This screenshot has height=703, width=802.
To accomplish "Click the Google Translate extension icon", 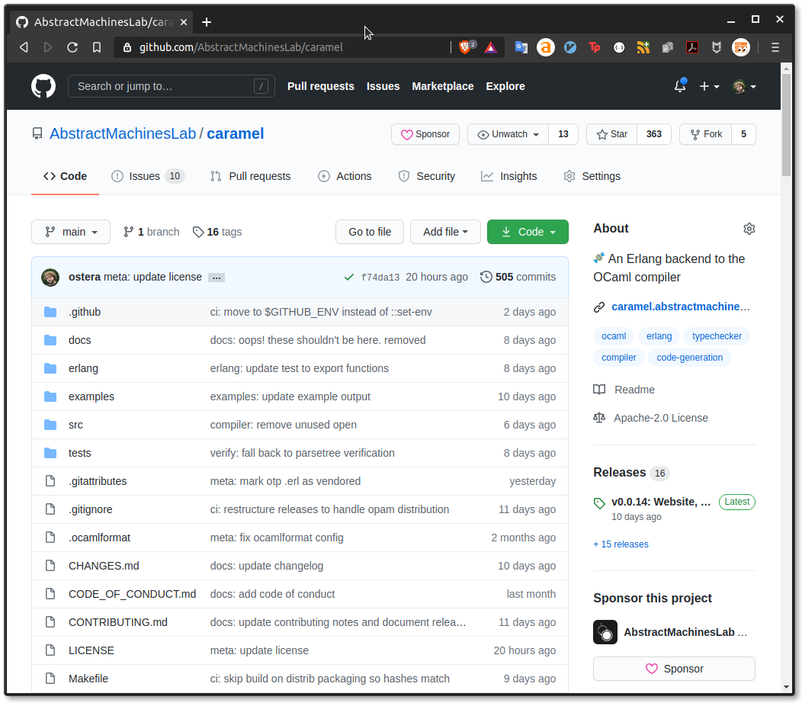I will (521, 47).
